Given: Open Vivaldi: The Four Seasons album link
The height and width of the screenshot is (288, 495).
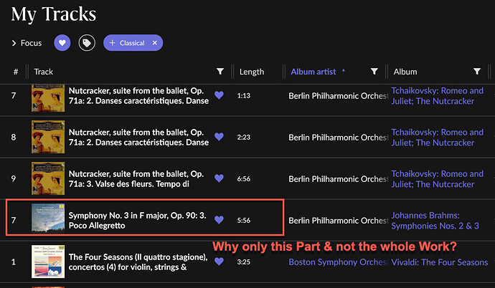Looking at the screenshot, I should [x=440, y=262].
